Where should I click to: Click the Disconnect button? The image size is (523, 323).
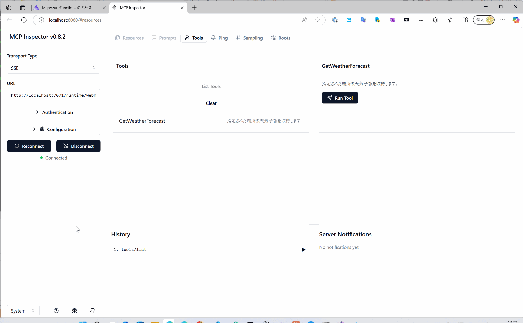pyautogui.click(x=78, y=146)
